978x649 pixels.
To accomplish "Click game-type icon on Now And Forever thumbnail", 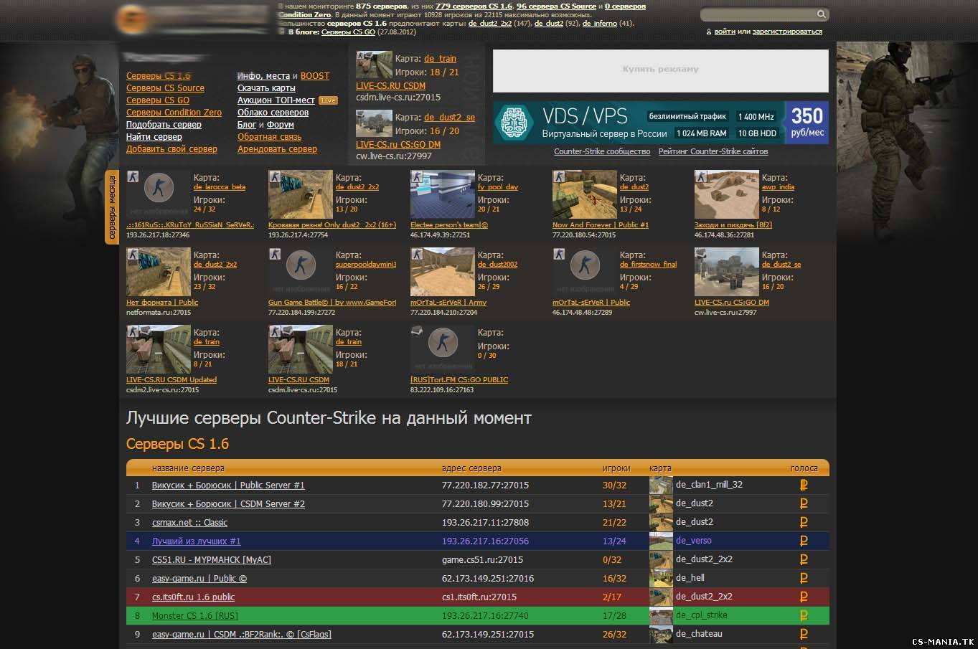I will [x=559, y=176].
